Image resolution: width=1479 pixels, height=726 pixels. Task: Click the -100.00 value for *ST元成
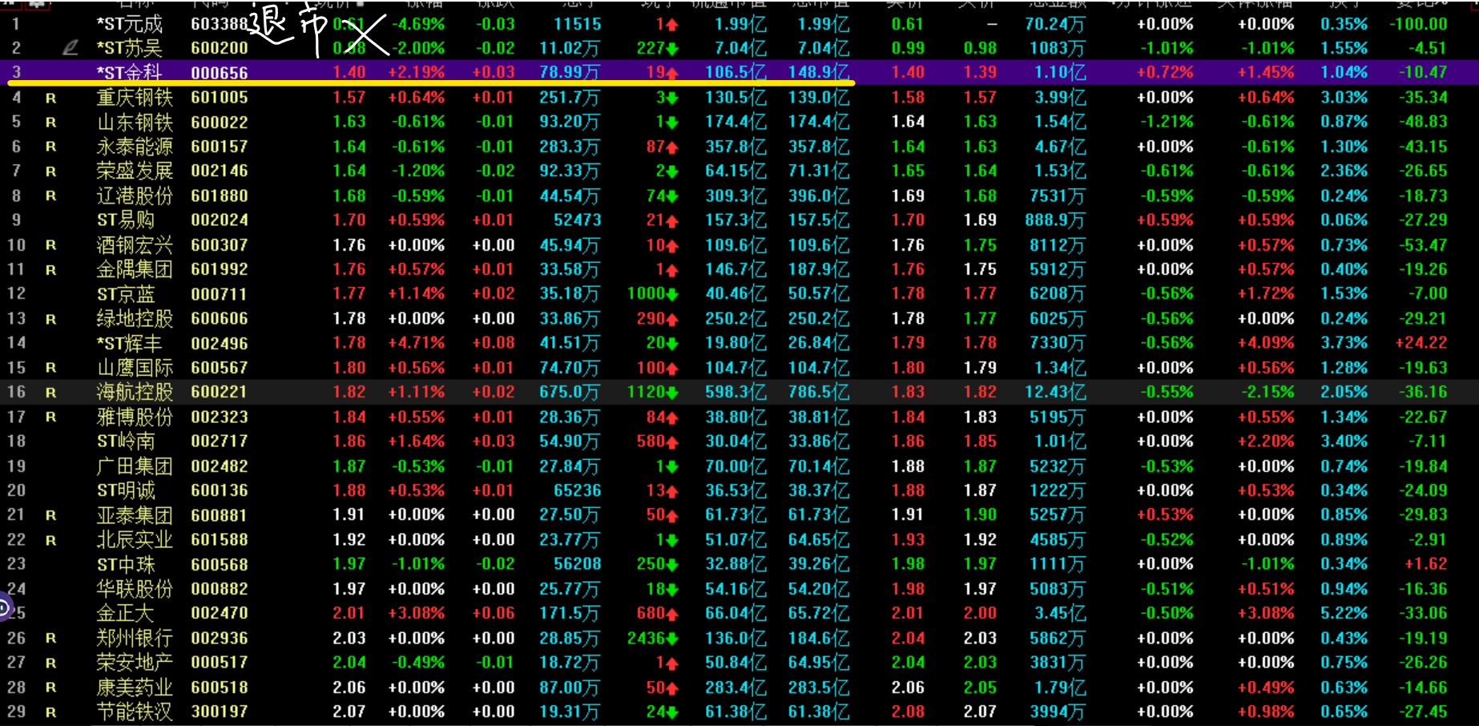coord(1418,24)
